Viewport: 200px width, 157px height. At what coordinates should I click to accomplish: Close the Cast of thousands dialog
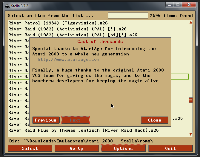(x=154, y=120)
